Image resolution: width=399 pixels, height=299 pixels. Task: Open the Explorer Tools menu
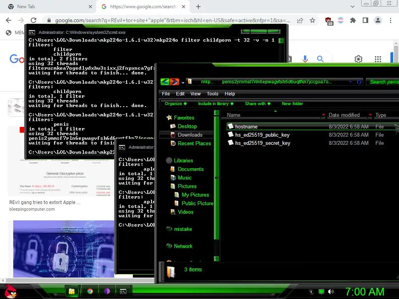coord(212,94)
